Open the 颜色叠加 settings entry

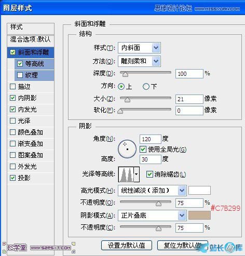coord(30,132)
